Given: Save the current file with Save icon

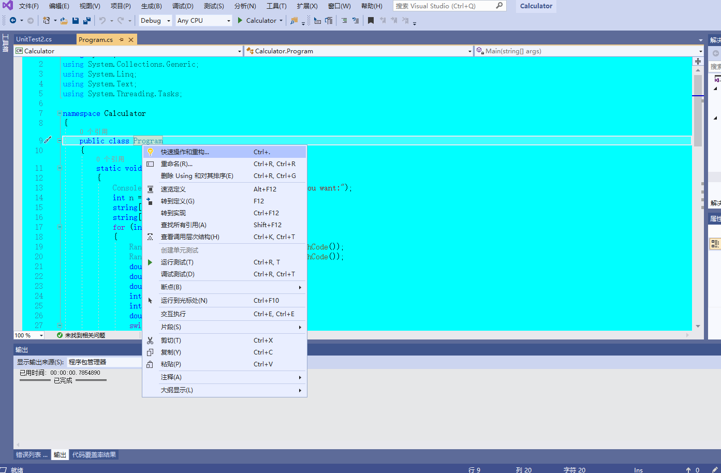Looking at the screenshot, I should click(x=76, y=21).
